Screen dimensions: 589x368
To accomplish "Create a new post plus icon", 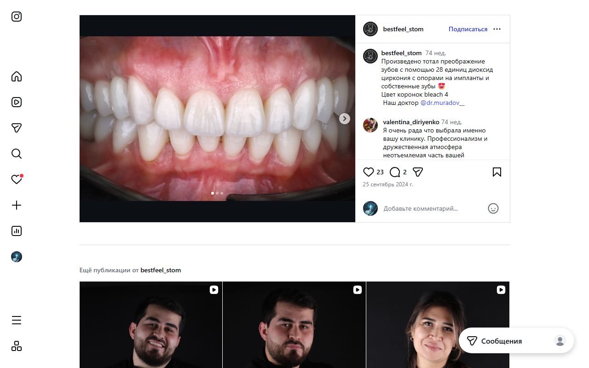I will [17, 205].
